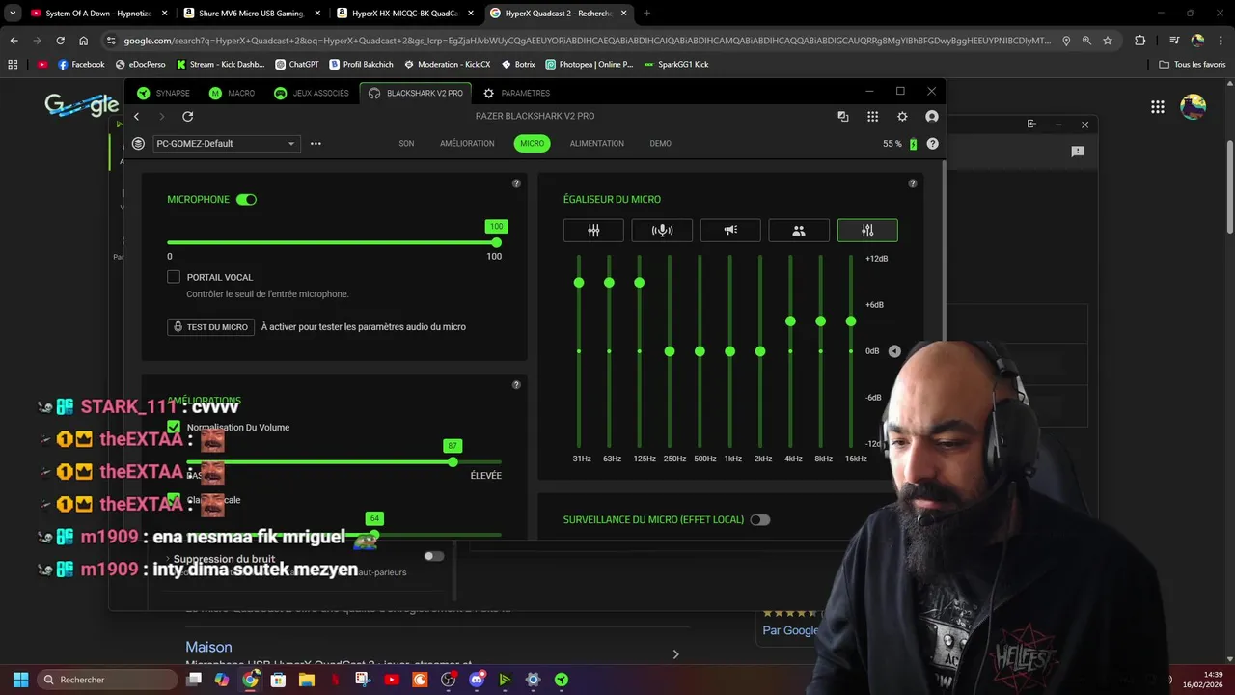This screenshot has height=695, width=1235.
Task: Select the custom sliders EQ preset icon
Action: tap(867, 231)
